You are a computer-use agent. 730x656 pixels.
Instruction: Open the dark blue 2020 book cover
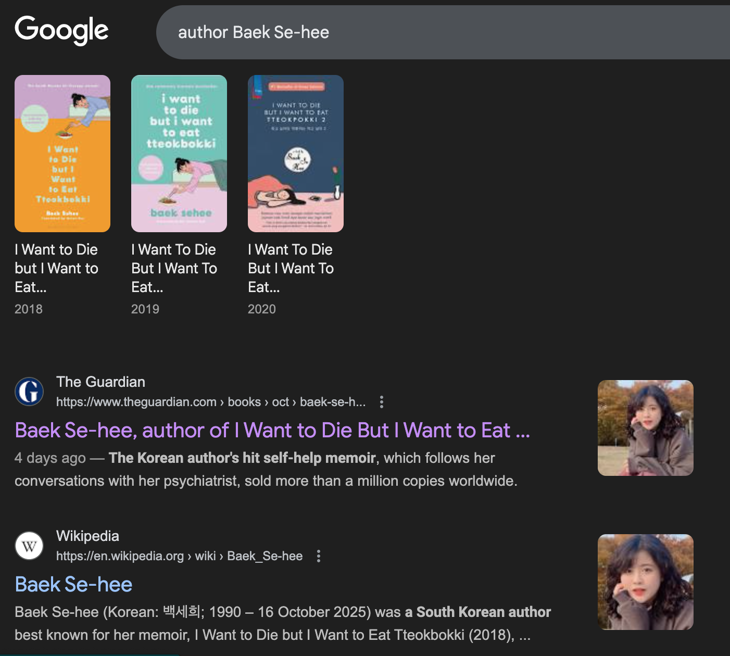click(296, 154)
